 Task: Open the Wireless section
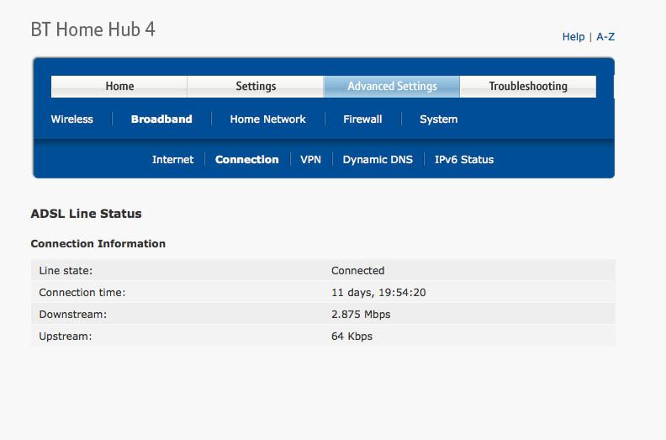[x=71, y=119]
